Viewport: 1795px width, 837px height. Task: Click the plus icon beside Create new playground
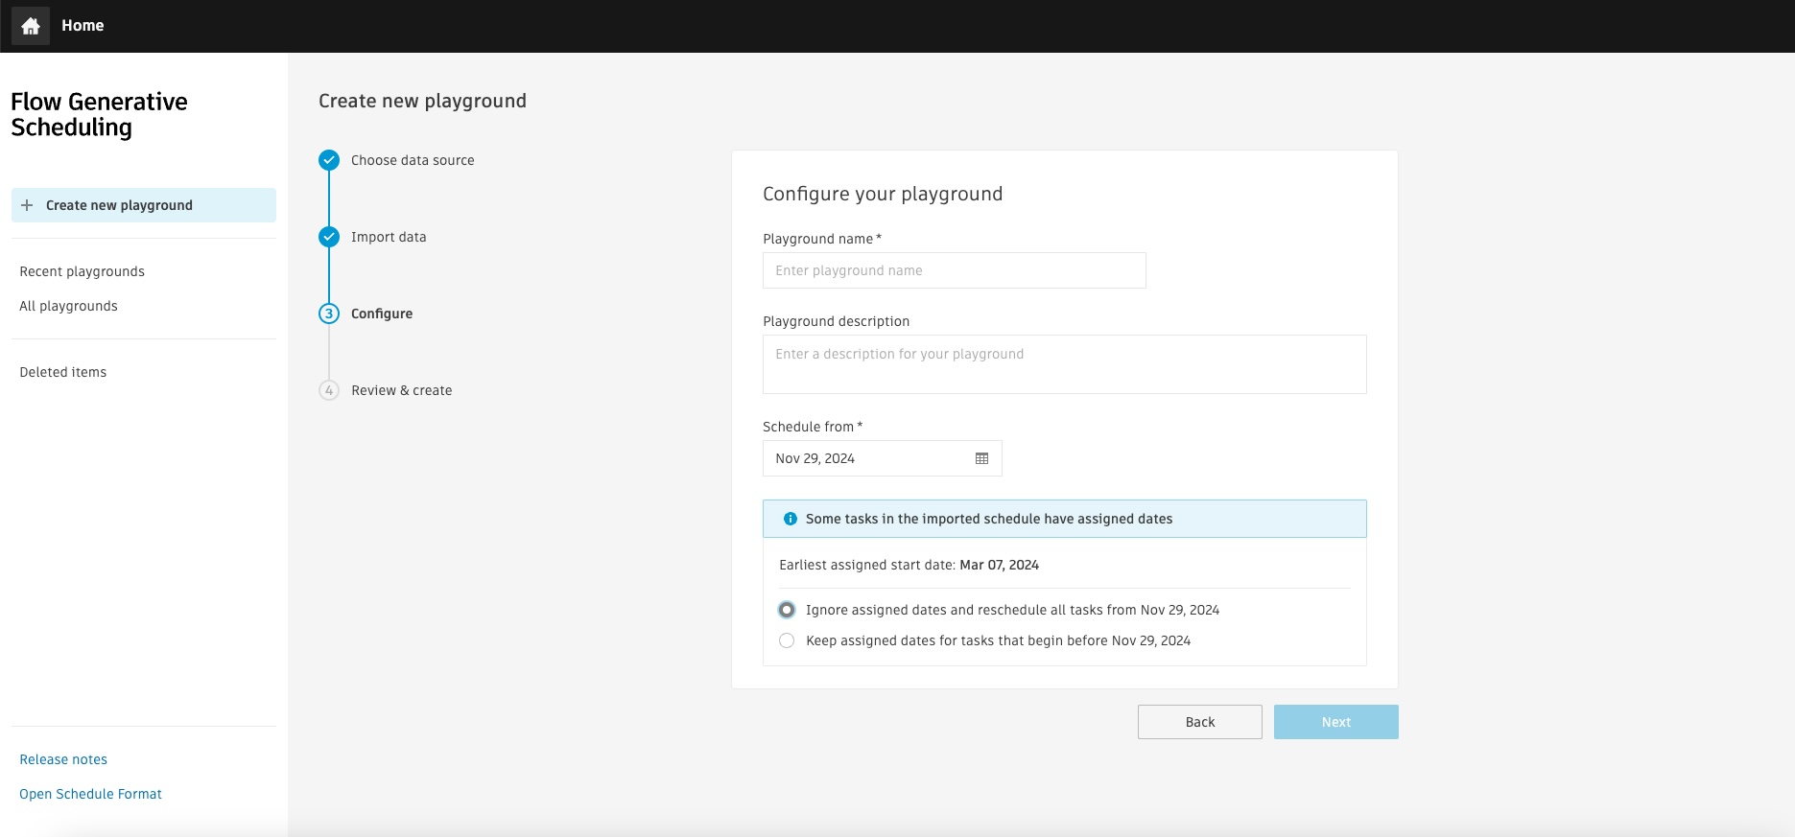click(27, 205)
